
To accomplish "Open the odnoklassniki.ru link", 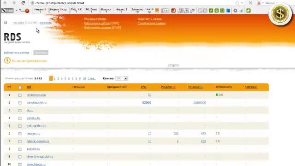I will (36, 102).
